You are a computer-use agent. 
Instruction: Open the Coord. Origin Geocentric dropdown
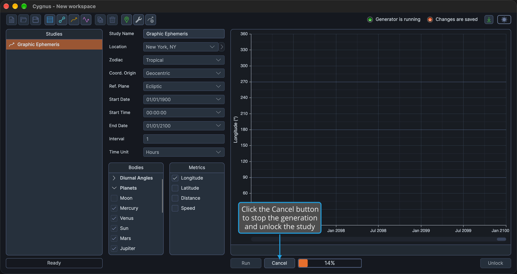coord(184,73)
